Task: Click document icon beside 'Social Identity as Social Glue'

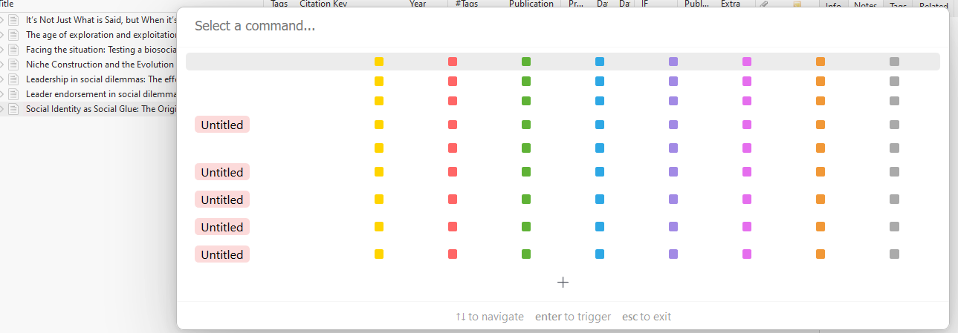Action: click(x=13, y=109)
